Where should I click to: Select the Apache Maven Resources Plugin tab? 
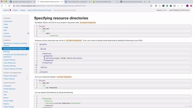pyautogui.click(x=50, y=2)
